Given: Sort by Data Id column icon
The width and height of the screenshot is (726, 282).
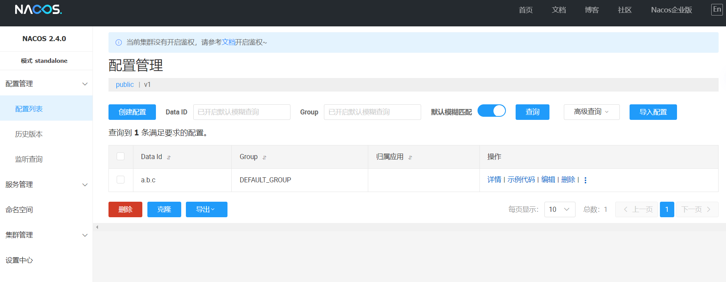Looking at the screenshot, I should point(169,157).
